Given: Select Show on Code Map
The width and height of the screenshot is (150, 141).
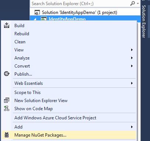Looking at the screenshot, I should [x=69, y=109].
